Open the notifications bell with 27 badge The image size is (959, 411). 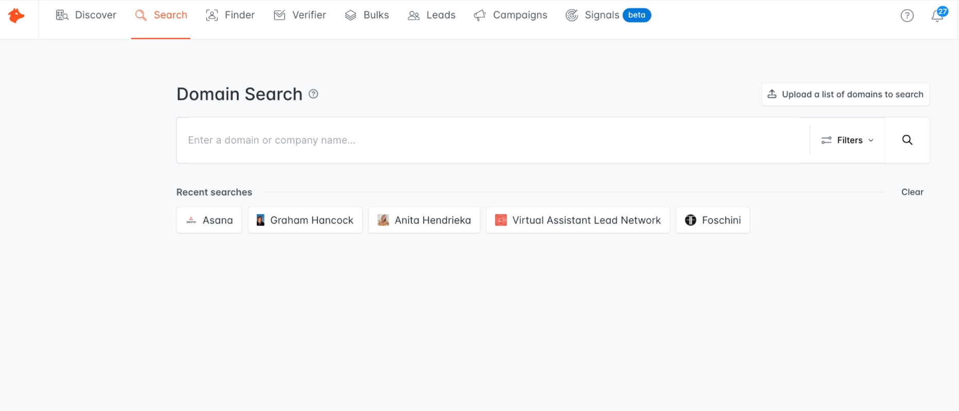938,15
